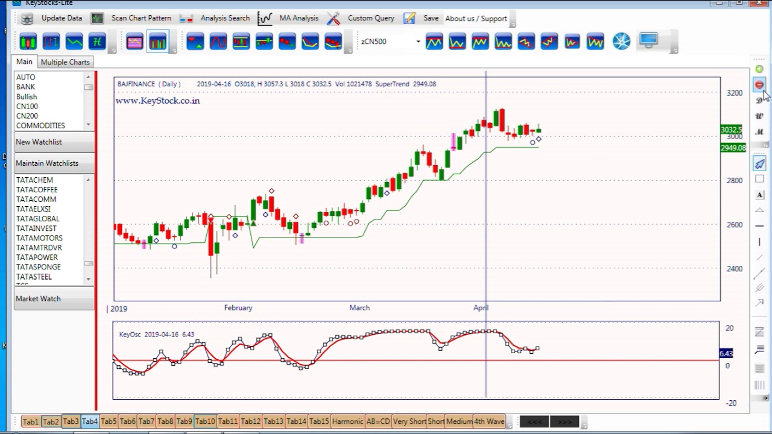The image size is (772, 434).
Task: Open About us / Support
Action: (x=476, y=19)
